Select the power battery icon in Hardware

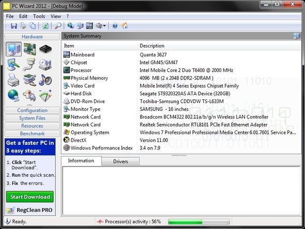click(29, 96)
